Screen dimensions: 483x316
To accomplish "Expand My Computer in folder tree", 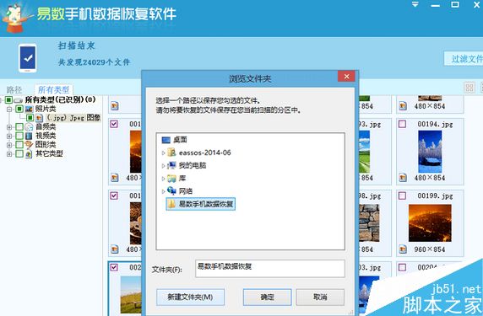I will [x=163, y=166].
